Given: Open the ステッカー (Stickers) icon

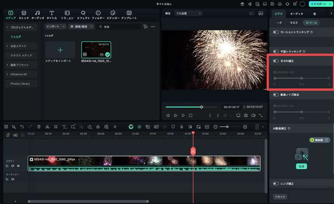Looking at the screenshot, I should pos(113,13).
